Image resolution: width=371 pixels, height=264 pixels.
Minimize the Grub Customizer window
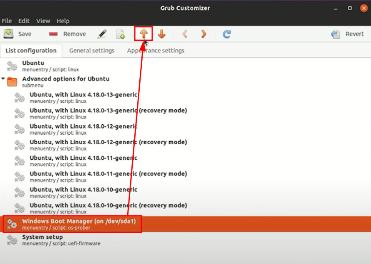click(336, 8)
